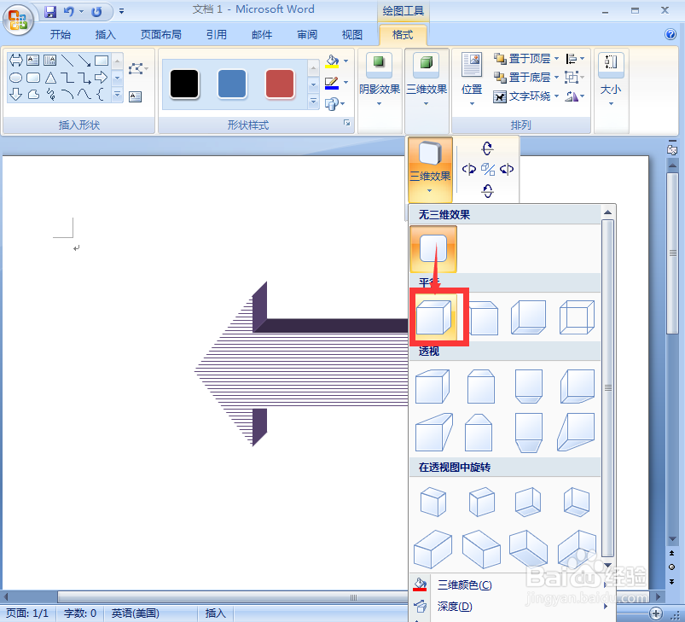Pick the rounded rectangle shape
Screen dimensions: 685x622
pyautogui.click(x=33, y=78)
